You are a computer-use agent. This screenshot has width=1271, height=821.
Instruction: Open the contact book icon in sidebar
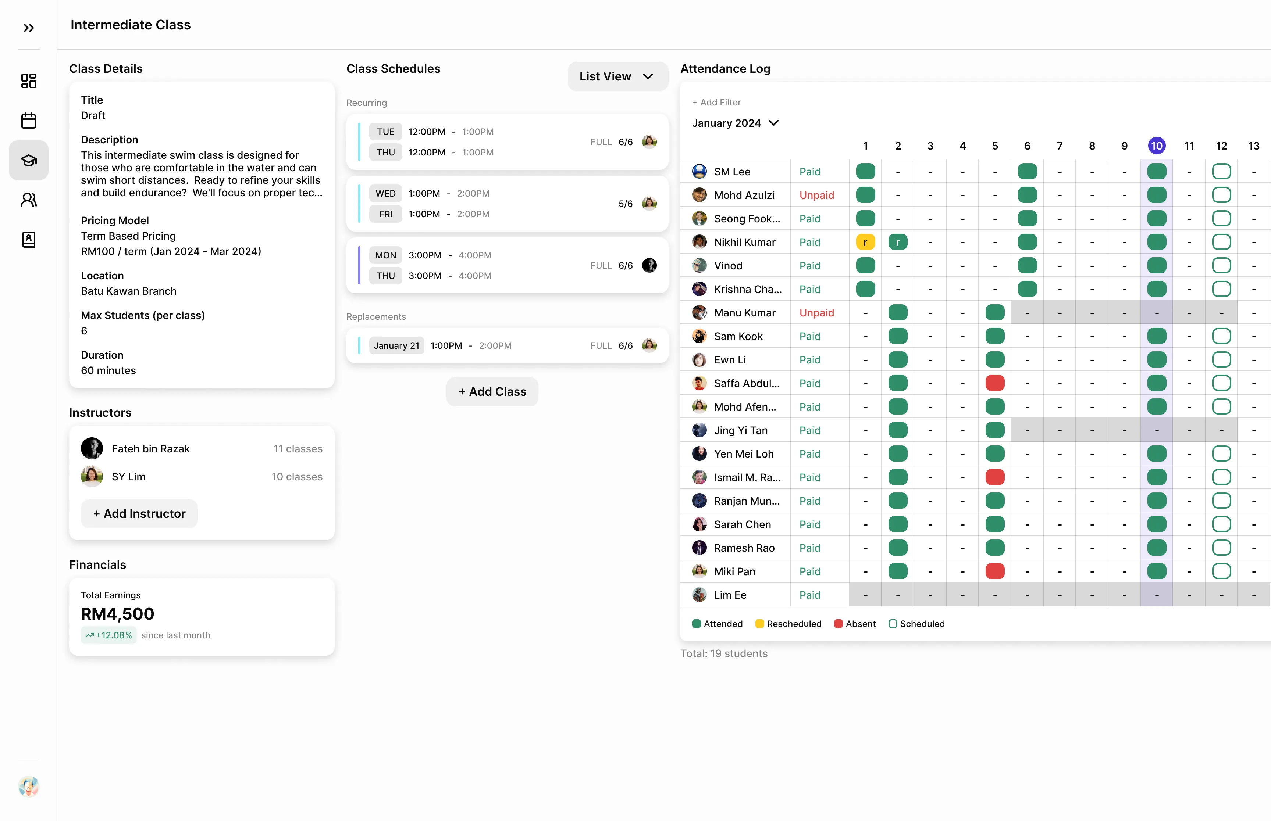[x=28, y=239]
